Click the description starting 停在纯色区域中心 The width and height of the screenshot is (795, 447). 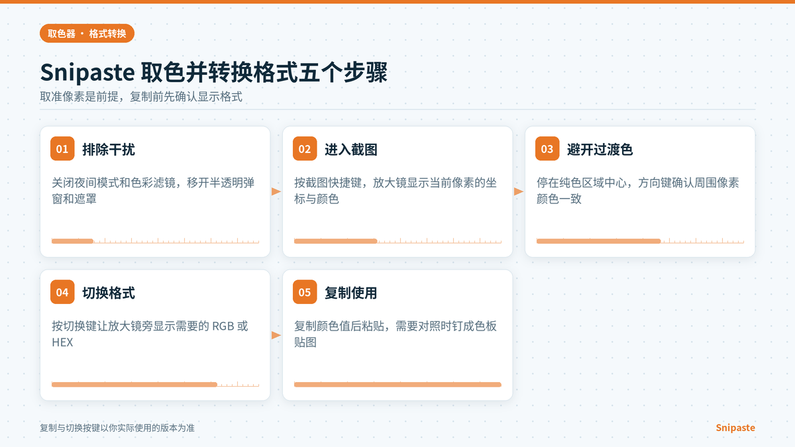click(638, 191)
